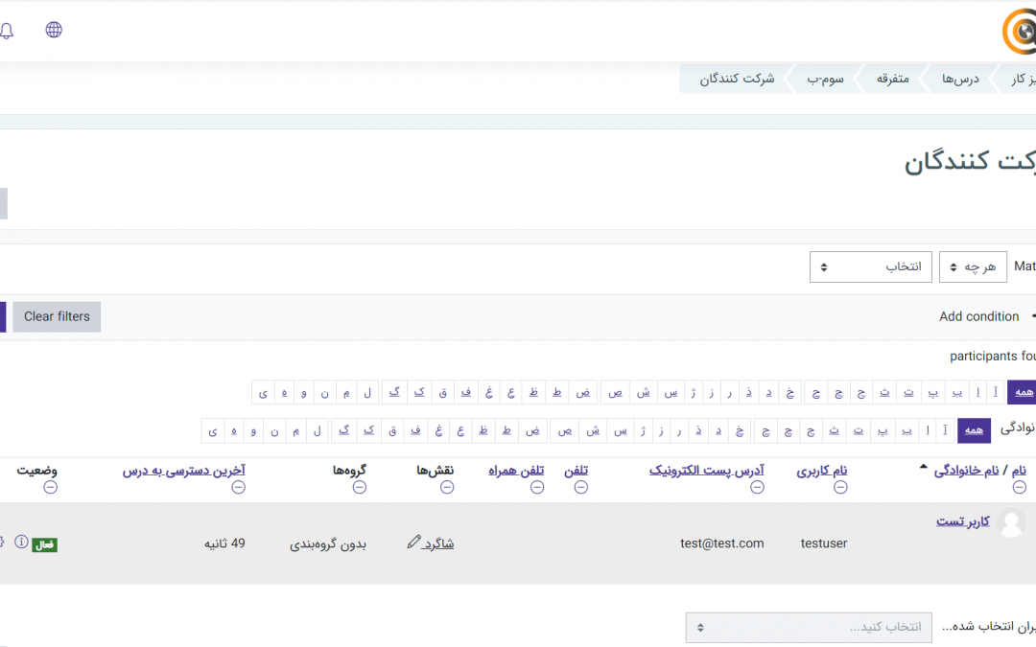The image size is (1036, 647).
Task: Open the کاربر تست profile link
Action: click(962, 520)
